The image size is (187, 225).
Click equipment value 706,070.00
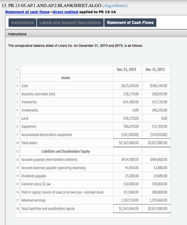click(131, 126)
